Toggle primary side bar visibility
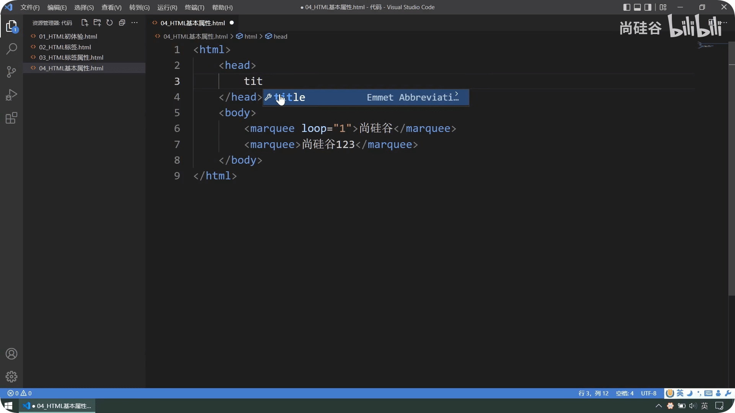 tap(627, 7)
